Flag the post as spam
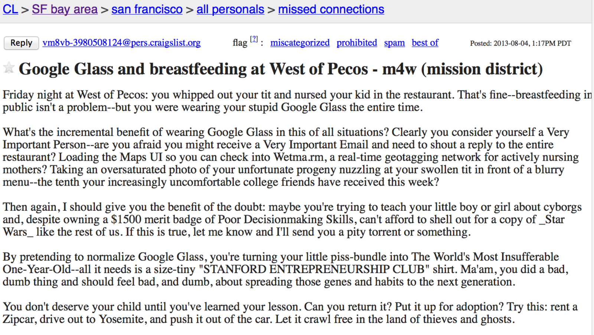 394,43
